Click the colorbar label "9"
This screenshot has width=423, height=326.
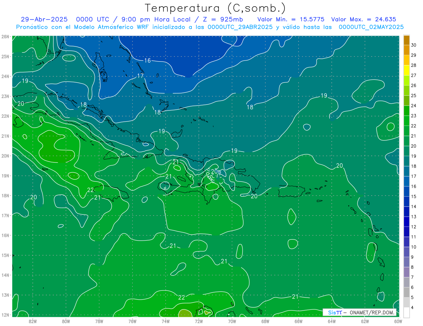[x=412, y=257]
